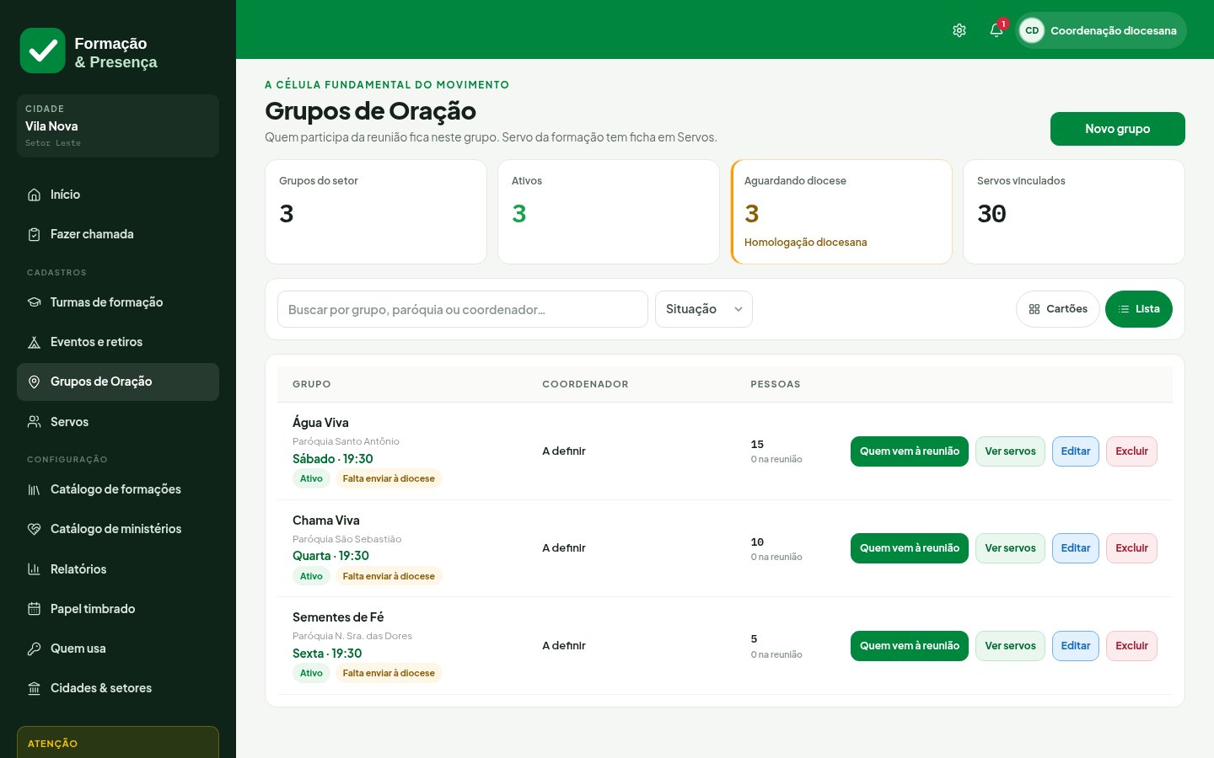
Task: Navigate to Turmas de formação
Action: tap(118, 302)
